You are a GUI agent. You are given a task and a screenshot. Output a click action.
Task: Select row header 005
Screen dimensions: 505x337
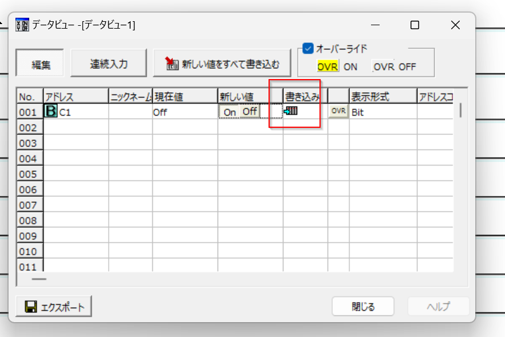30,174
